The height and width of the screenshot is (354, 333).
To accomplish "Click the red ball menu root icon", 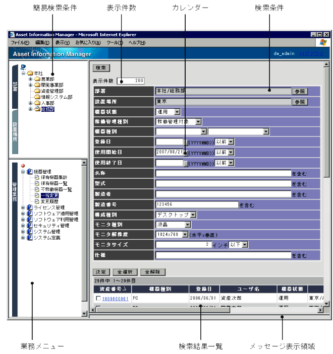I will 23,166.
